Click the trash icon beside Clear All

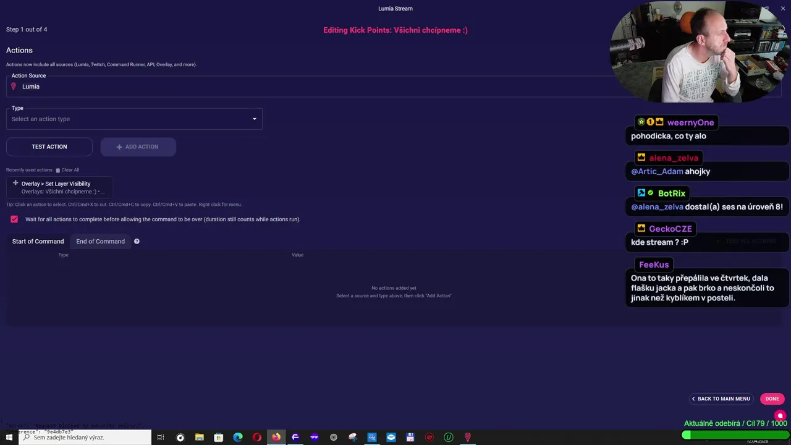pos(58,170)
